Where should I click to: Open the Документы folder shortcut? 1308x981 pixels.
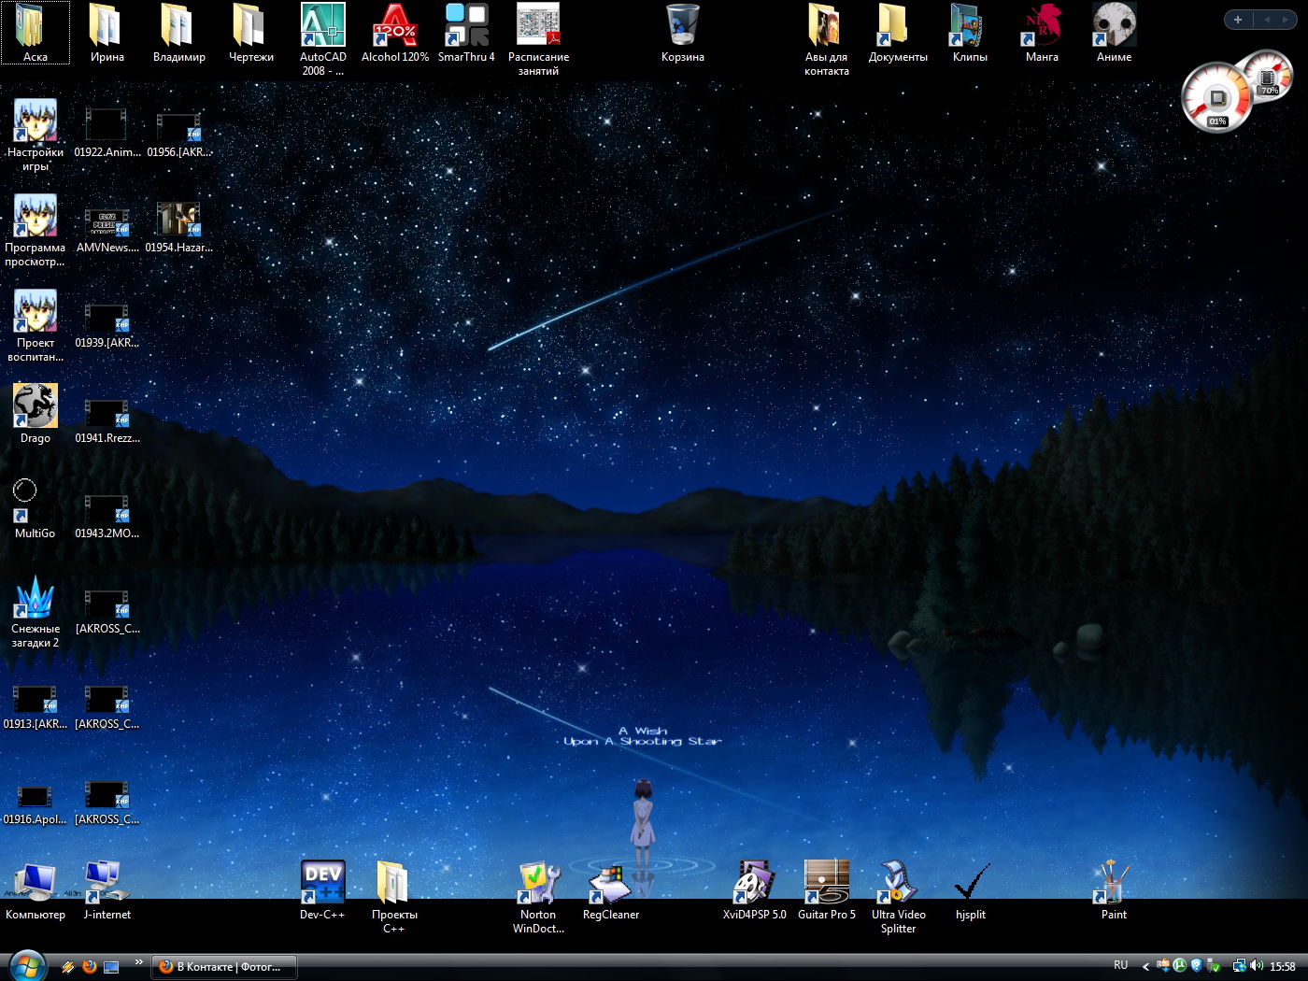point(898,33)
